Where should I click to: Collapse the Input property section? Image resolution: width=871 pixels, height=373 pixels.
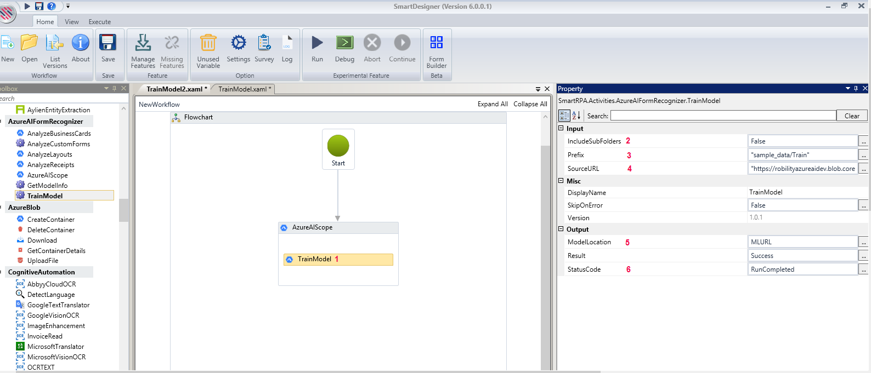point(561,128)
